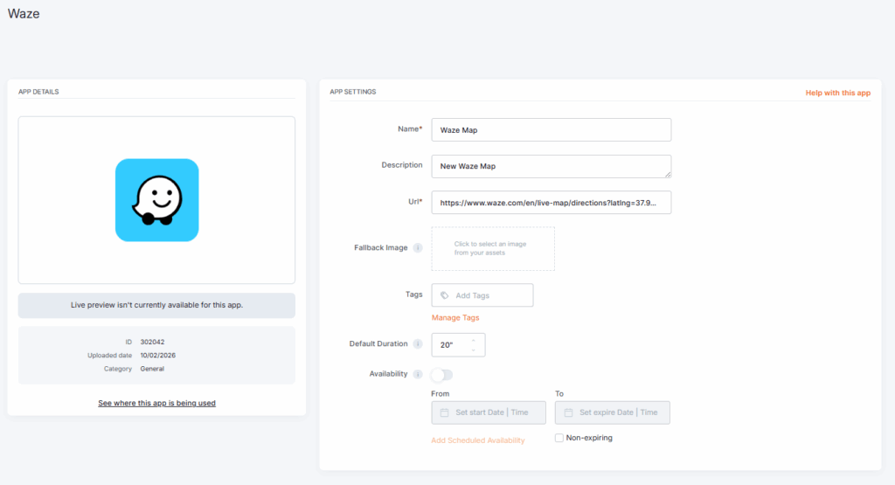Click the tag icon in Add Tags field
Image resolution: width=895 pixels, height=485 pixels.
click(445, 295)
